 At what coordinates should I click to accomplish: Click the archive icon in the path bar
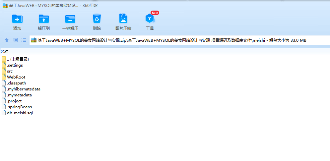coord(34,40)
